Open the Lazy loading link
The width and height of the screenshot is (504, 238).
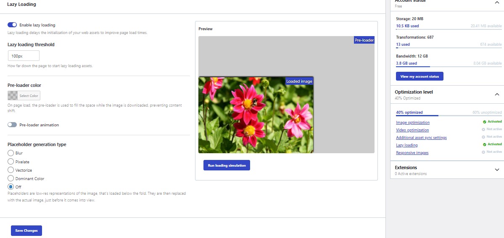coord(406,145)
